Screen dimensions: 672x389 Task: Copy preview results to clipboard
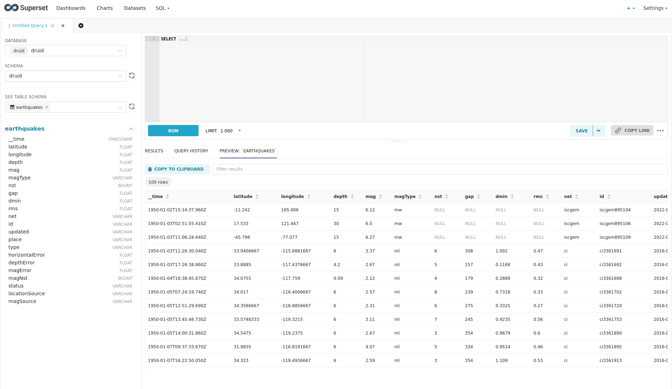tap(177, 169)
